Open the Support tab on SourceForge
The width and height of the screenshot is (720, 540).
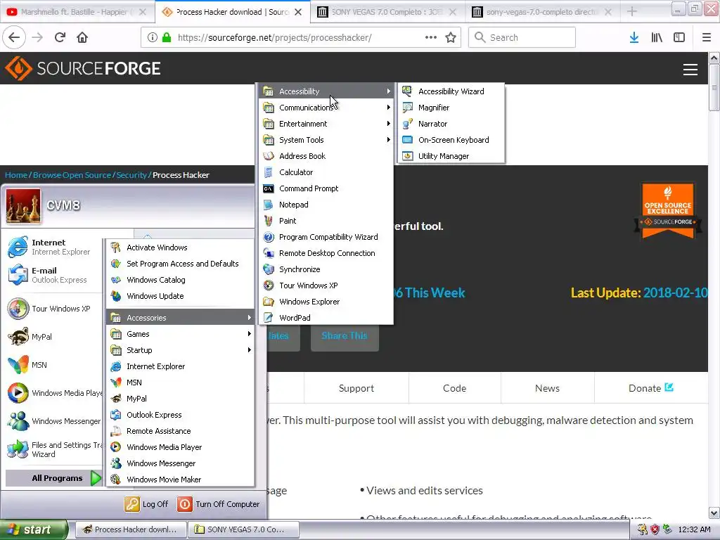click(356, 388)
